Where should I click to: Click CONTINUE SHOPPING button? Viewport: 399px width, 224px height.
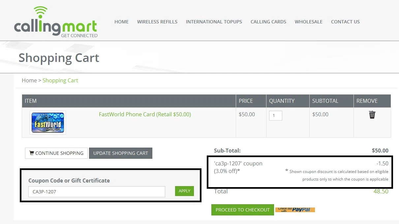[x=56, y=153]
